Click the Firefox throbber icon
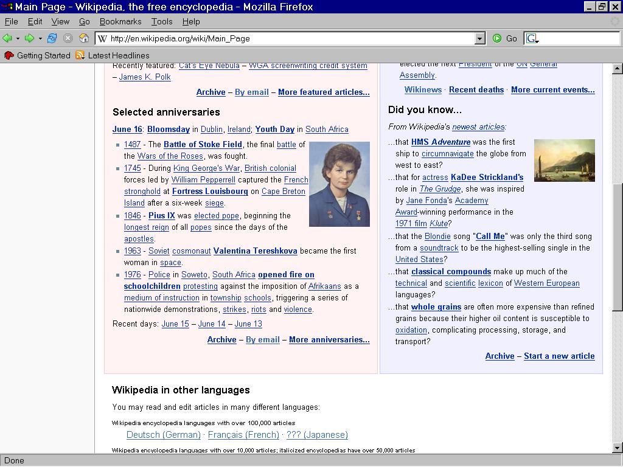Viewport: 623px width, 467px height. (x=615, y=21)
